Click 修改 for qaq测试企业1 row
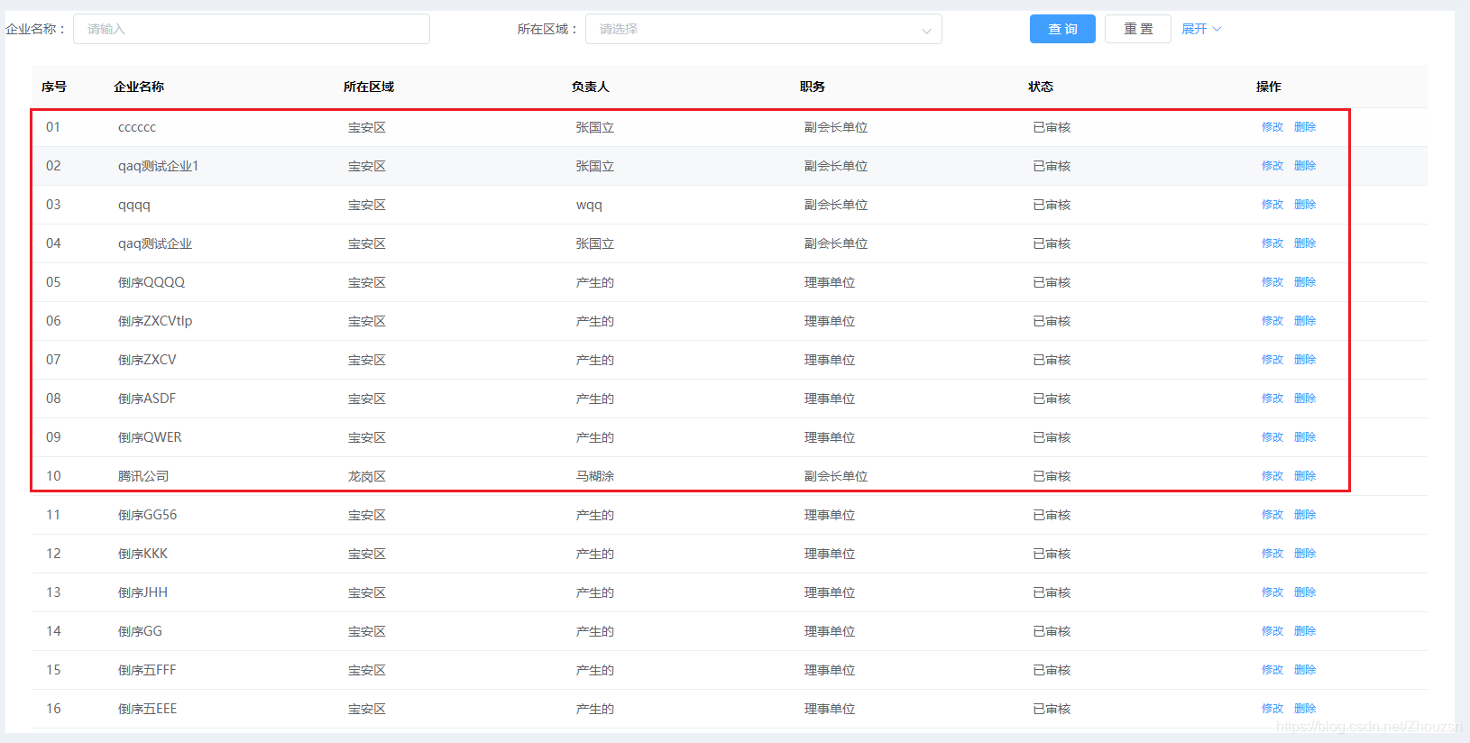Screen dimensions: 1470x743 [x=1272, y=166]
